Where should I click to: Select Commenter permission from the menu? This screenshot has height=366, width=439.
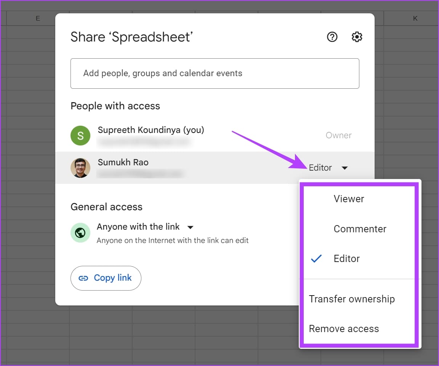(x=360, y=229)
